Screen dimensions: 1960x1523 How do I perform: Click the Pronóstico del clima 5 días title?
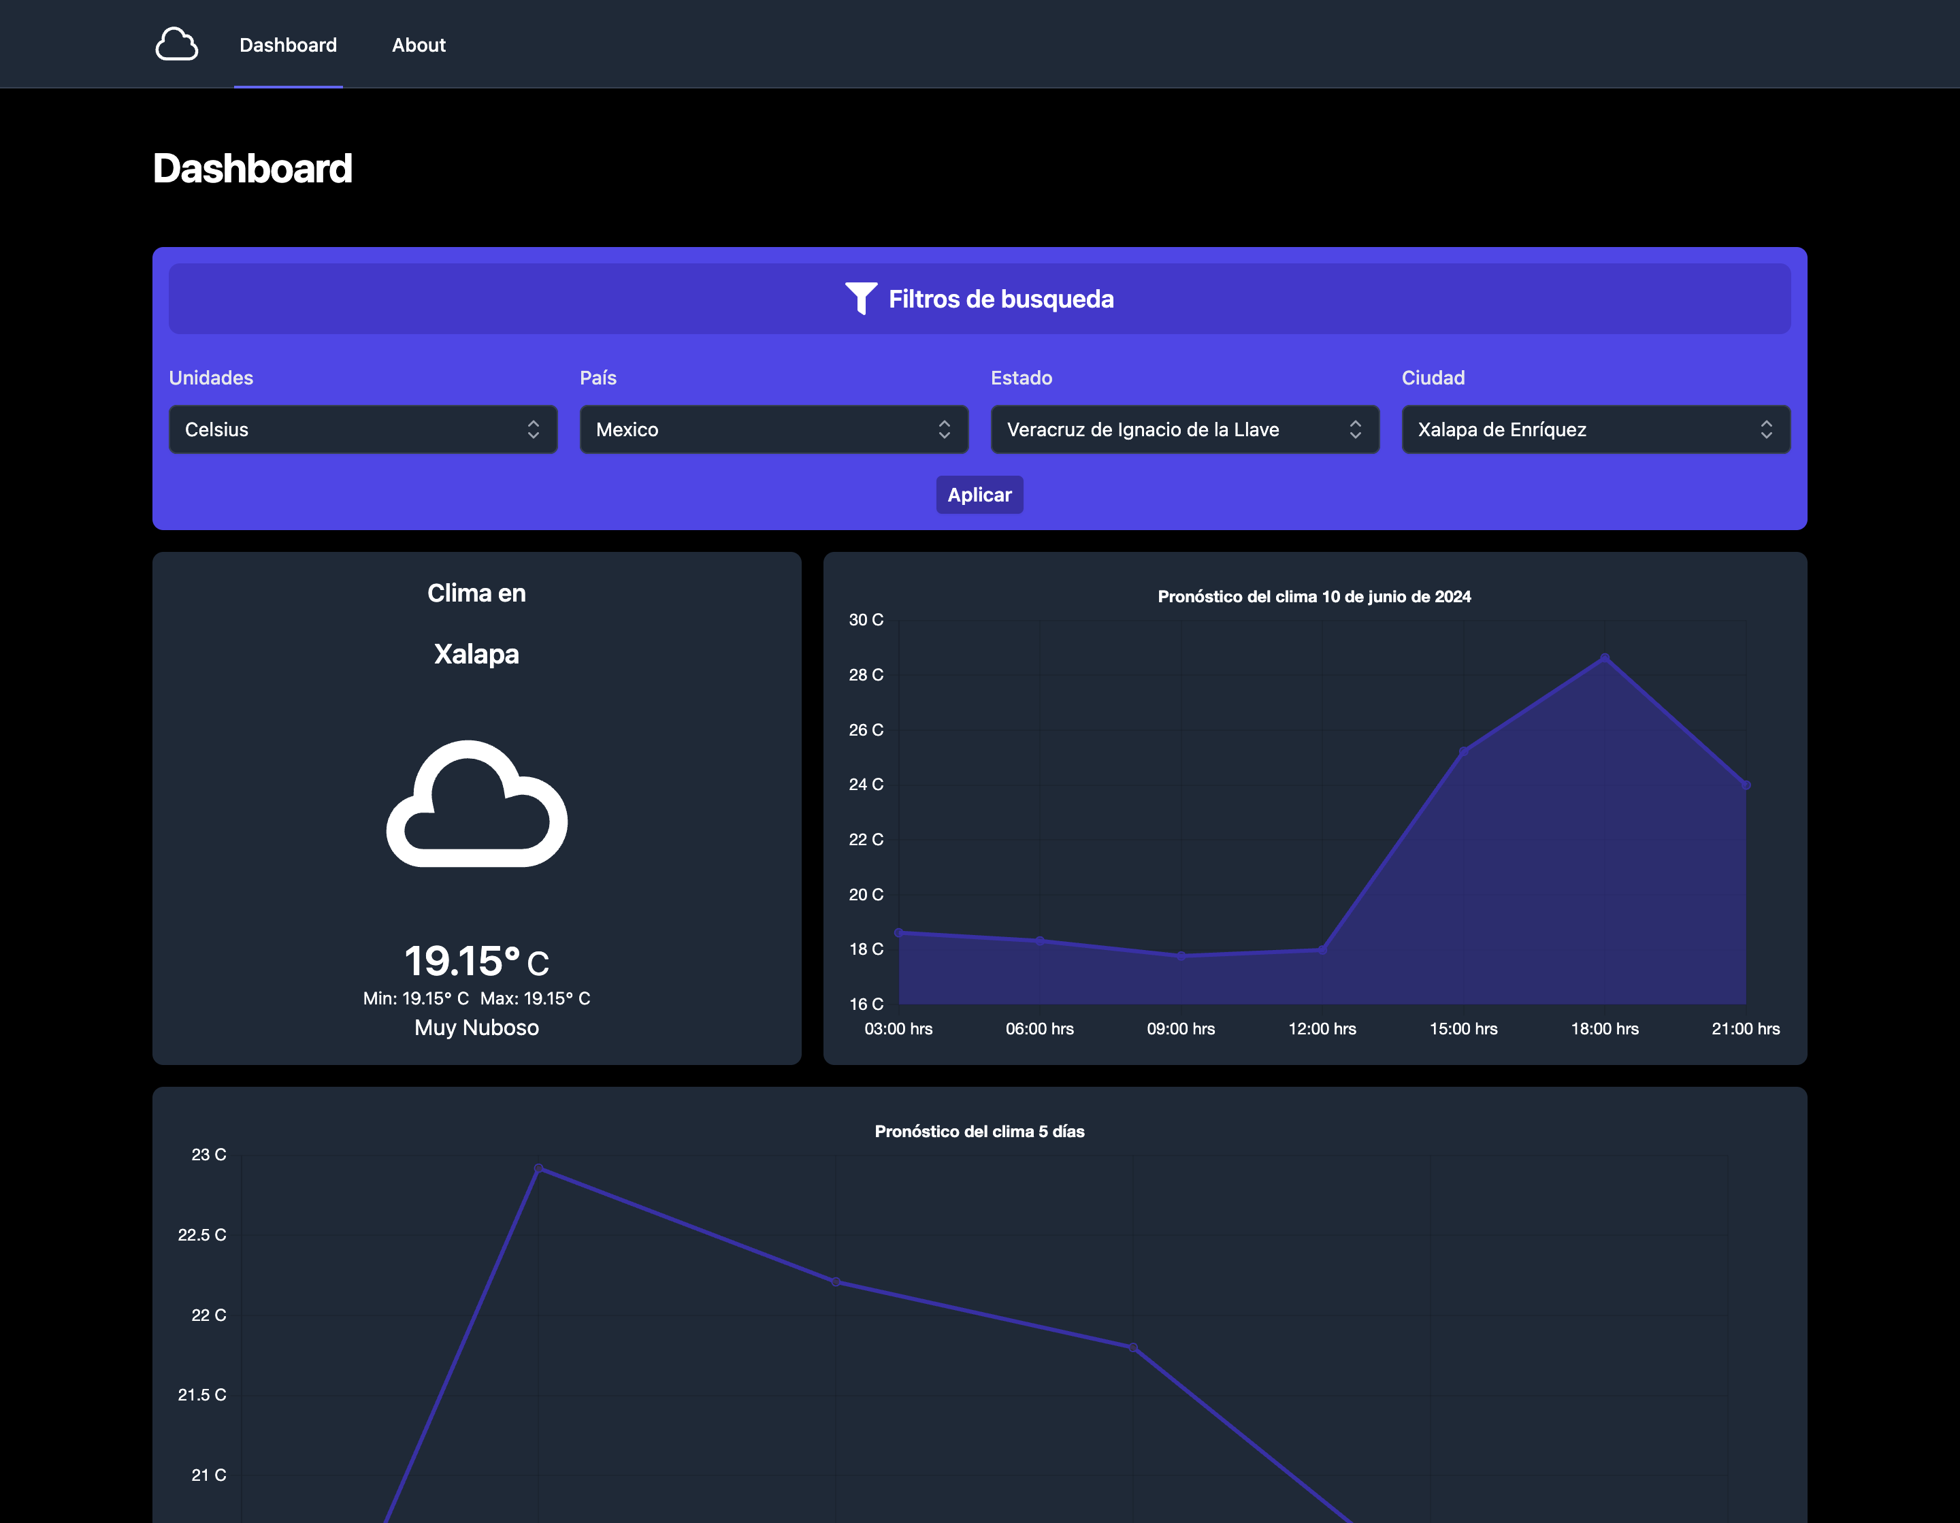point(980,1132)
